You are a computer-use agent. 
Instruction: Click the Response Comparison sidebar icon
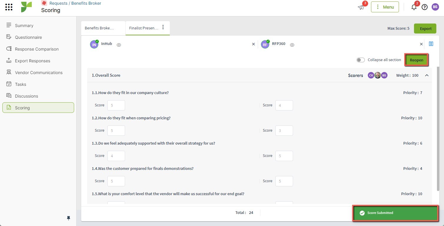coord(9,49)
